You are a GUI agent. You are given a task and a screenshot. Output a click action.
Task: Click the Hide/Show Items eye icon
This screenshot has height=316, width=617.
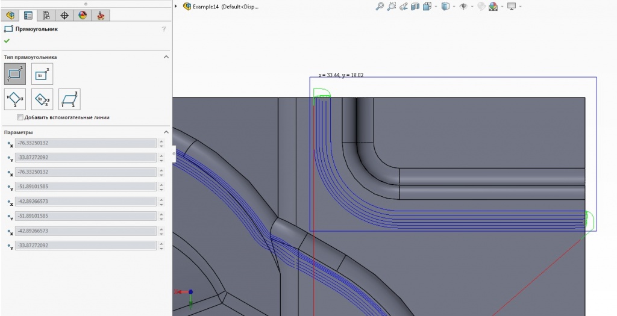[x=463, y=6]
